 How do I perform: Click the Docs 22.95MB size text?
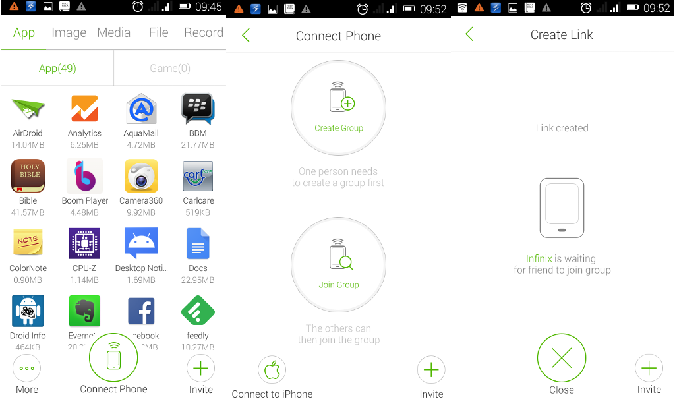click(198, 280)
